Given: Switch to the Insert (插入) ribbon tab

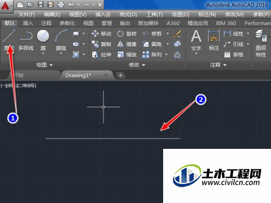Looking at the screenshot, I should [x=28, y=23].
